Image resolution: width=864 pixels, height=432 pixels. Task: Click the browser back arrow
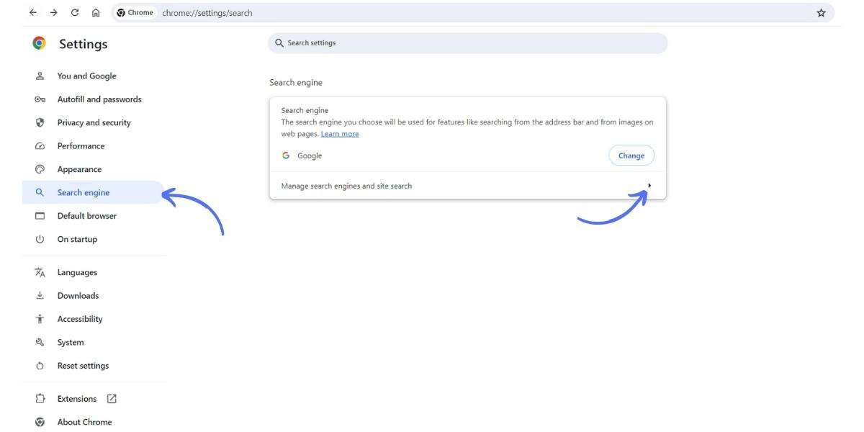(33, 13)
